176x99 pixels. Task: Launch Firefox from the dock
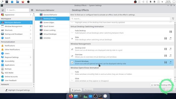71,96
